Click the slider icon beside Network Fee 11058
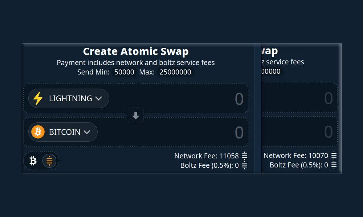Viewport: 363px width, 217px height. coord(245,156)
